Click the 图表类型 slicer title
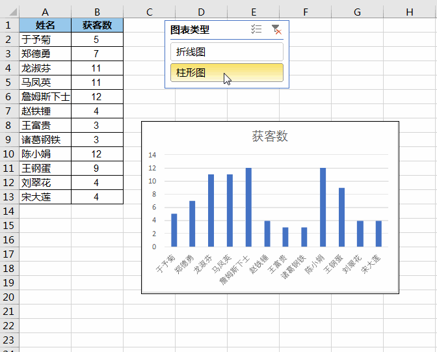Viewport: 437px width, 352px height. tap(190, 29)
